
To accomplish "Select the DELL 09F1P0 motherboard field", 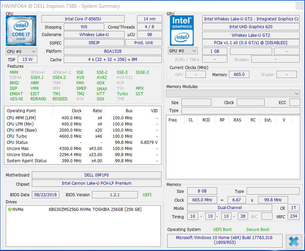I will coord(96,175).
